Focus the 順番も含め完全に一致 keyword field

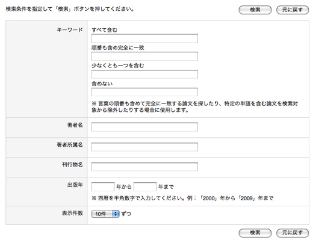144,57
